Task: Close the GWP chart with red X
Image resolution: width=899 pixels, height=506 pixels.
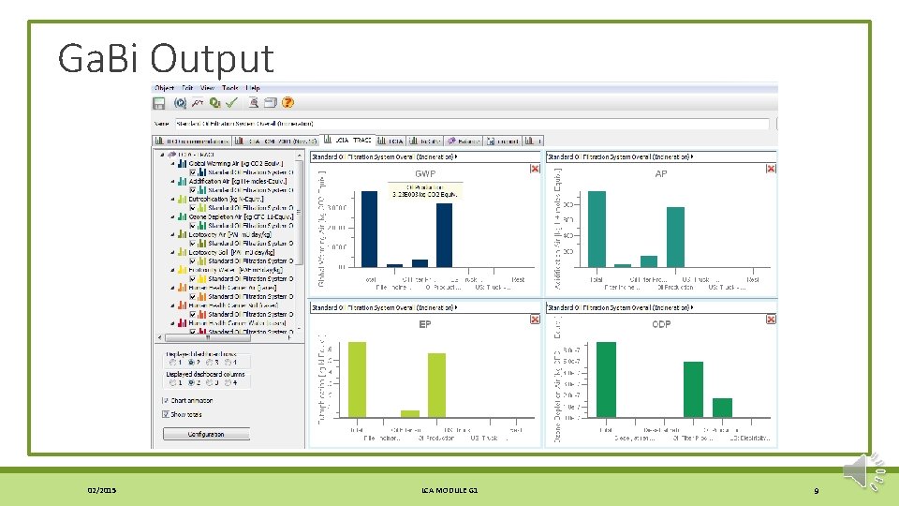Action: 535,169
